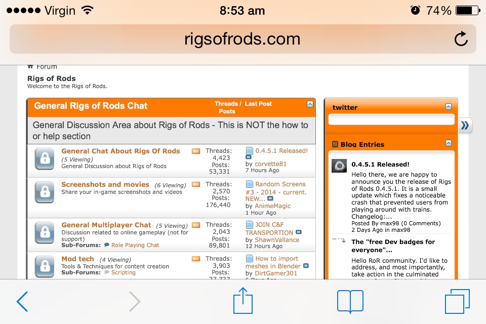This screenshot has width=486, height=324.
Task: Collapse the Blog Entries sidebar block
Action: coord(449,143)
